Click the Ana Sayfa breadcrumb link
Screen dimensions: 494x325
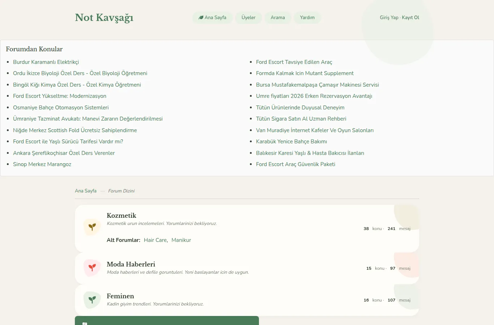pyautogui.click(x=86, y=191)
